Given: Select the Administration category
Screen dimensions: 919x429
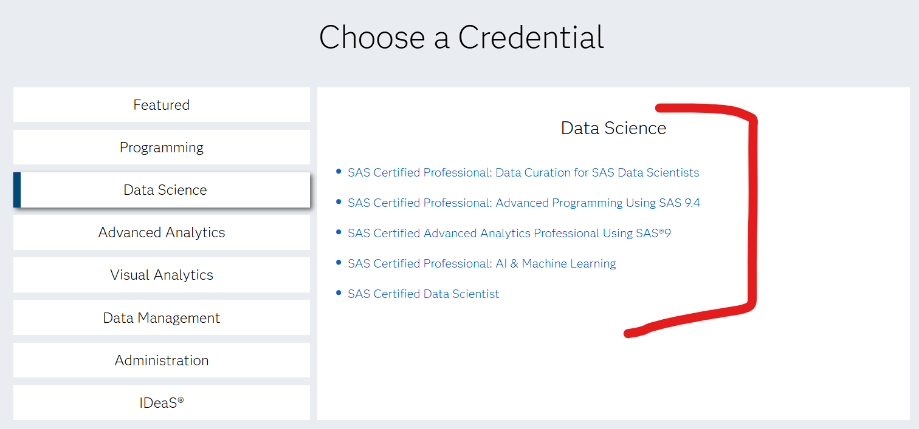Looking at the screenshot, I should [161, 359].
